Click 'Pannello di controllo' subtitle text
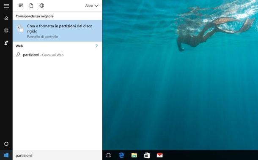The width and height of the screenshot is (258, 160). 42,37
